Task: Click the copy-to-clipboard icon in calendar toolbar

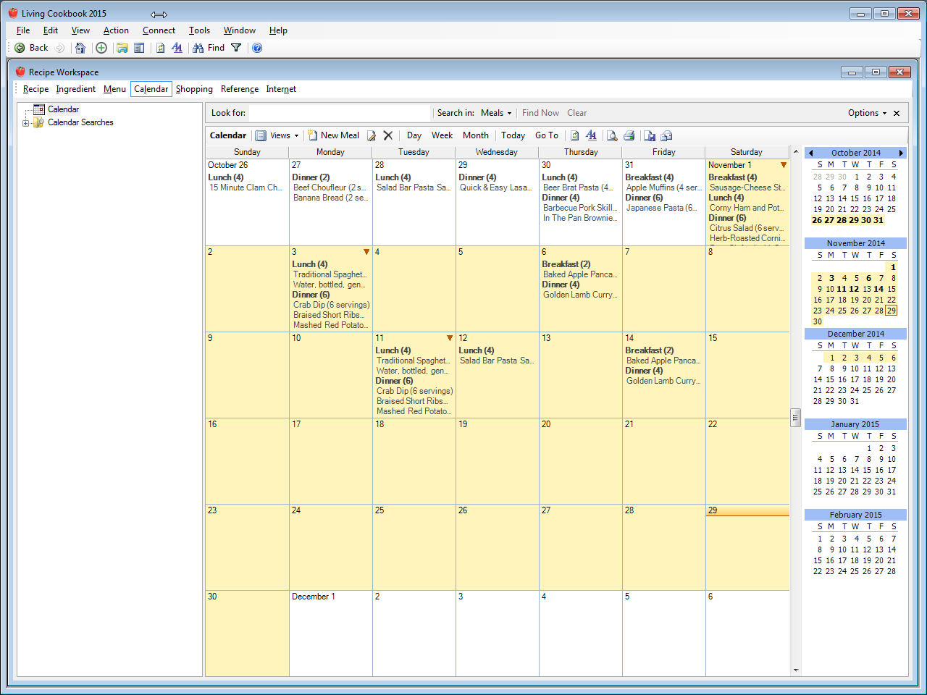Action: 650,135
